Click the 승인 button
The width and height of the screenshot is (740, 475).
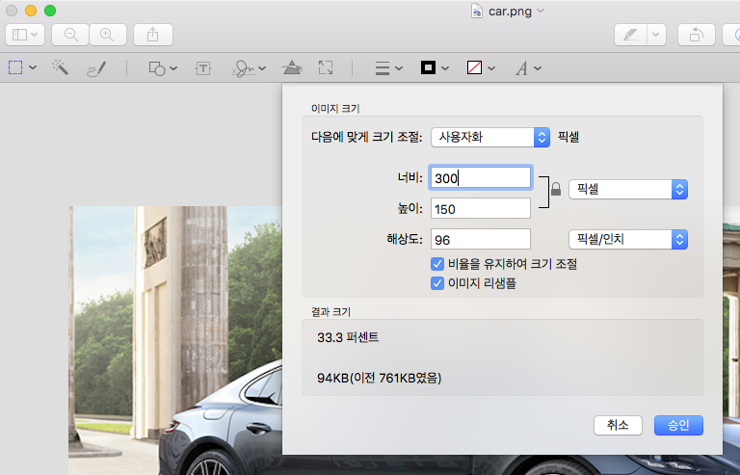[x=678, y=425]
